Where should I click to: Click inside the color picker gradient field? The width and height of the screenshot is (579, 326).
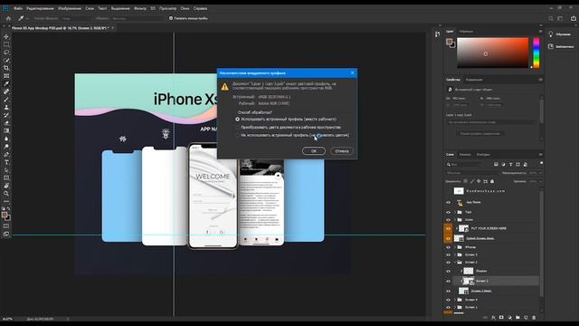point(492,53)
